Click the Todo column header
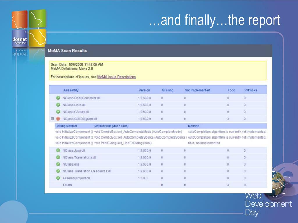The height and width of the screenshot is (223, 298). pos(231,90)
